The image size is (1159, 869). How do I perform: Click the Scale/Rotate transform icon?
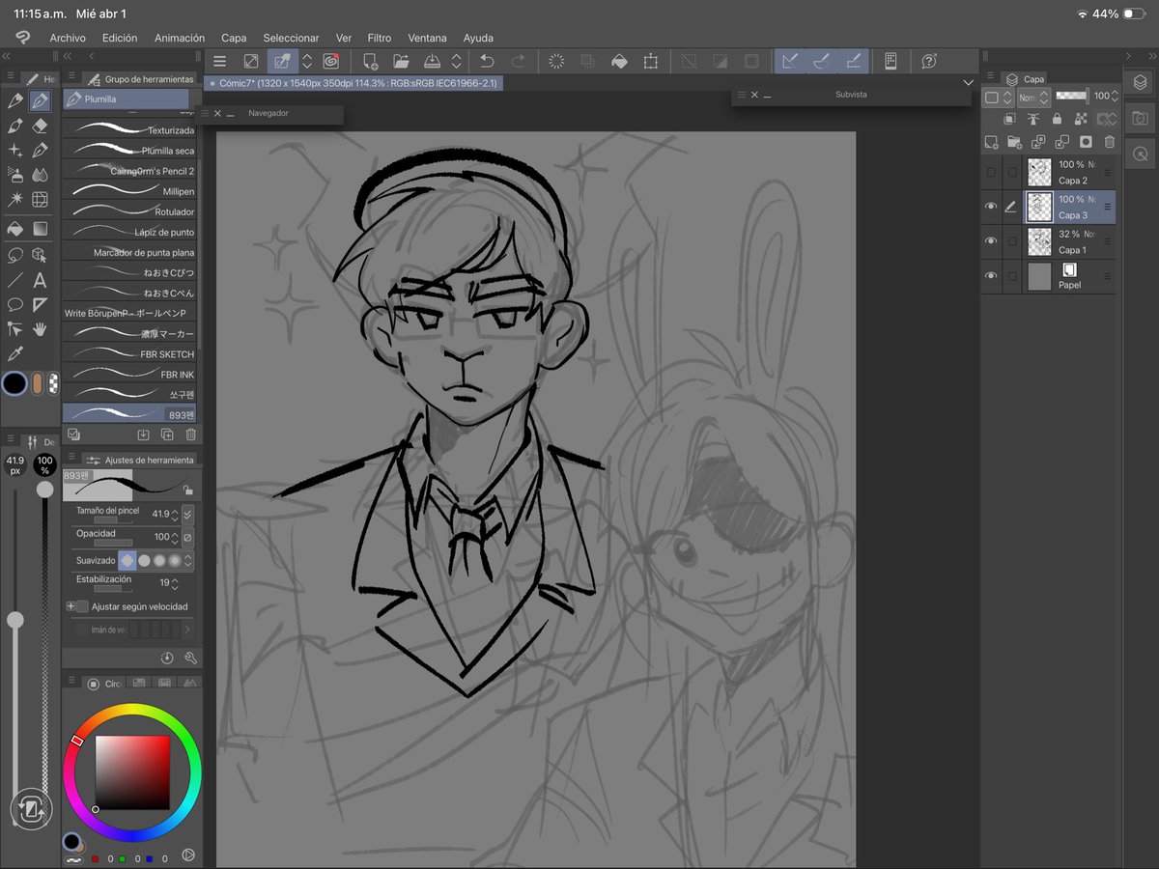[650, 61]
